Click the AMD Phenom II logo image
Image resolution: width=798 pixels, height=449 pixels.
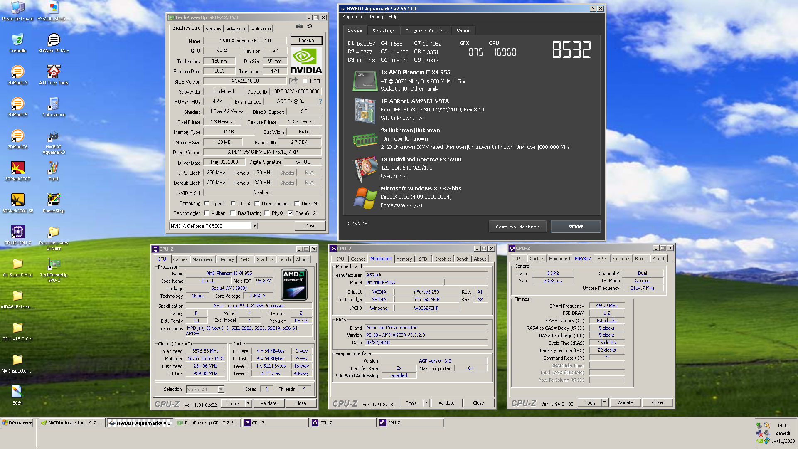coord(294,284)
